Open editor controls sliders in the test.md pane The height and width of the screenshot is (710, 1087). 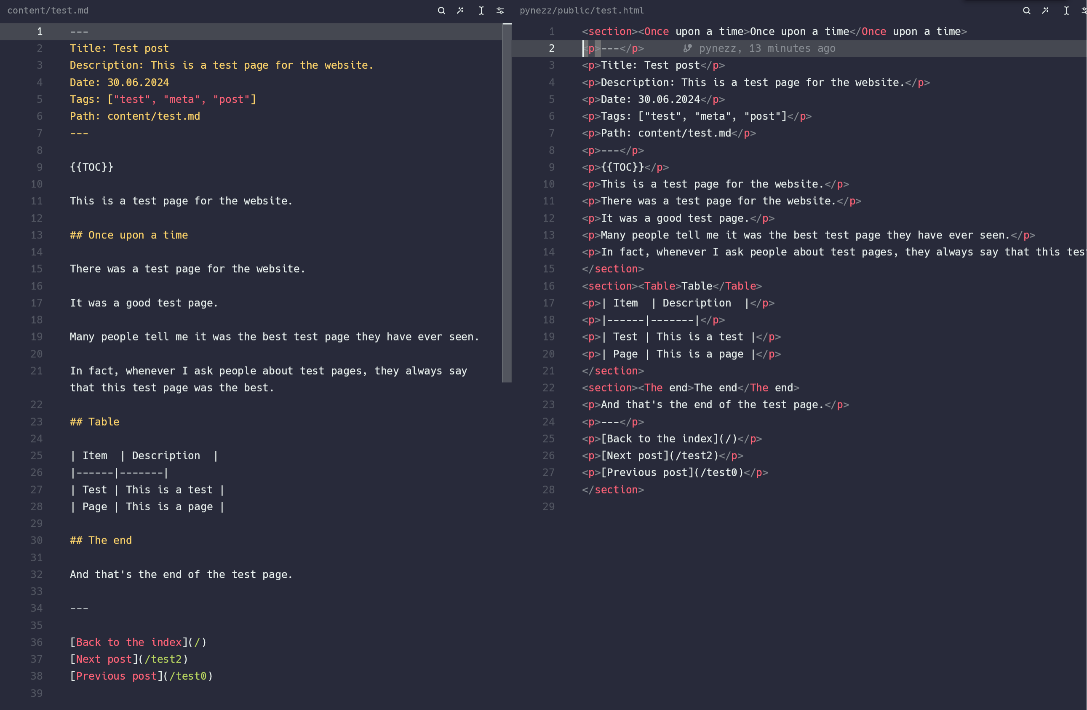tap(500, 11)
